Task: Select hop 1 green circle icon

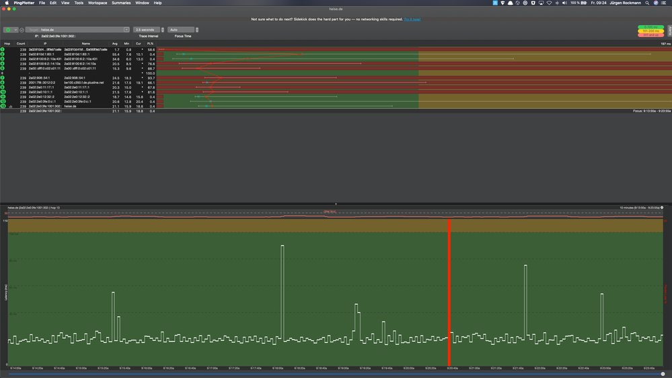Action: [x=3, y=50]
